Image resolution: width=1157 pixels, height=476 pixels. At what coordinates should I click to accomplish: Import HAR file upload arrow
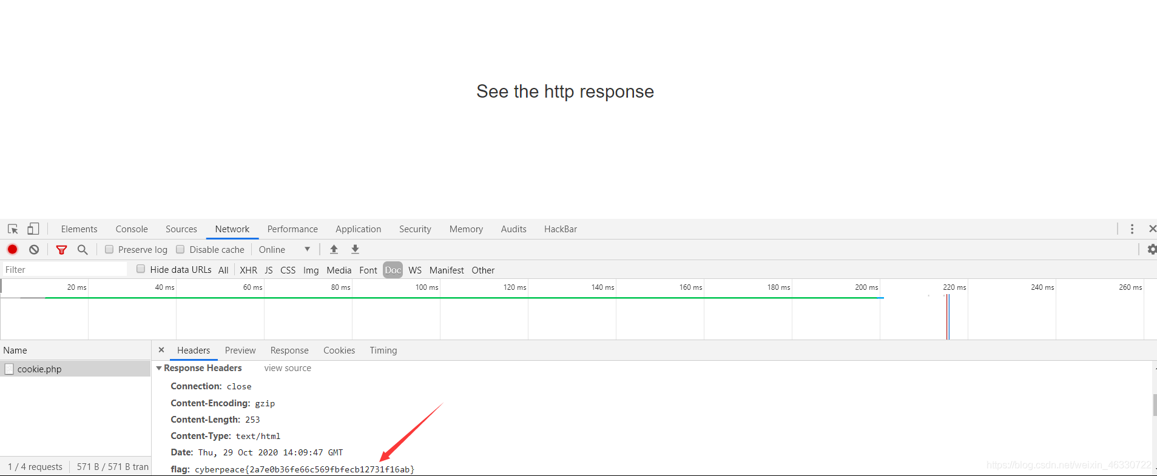coord(334,249)
